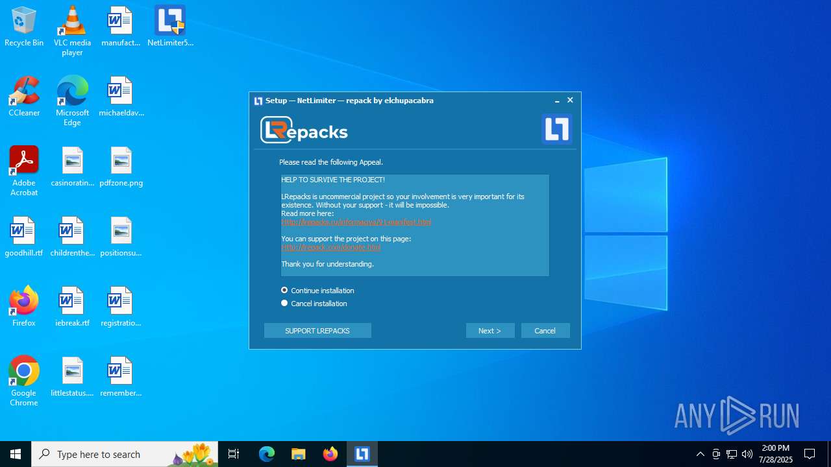Screen dimensions: 831x467
Task: Click 'Please read the following Appeal.' text
Action: click(331, 162)
